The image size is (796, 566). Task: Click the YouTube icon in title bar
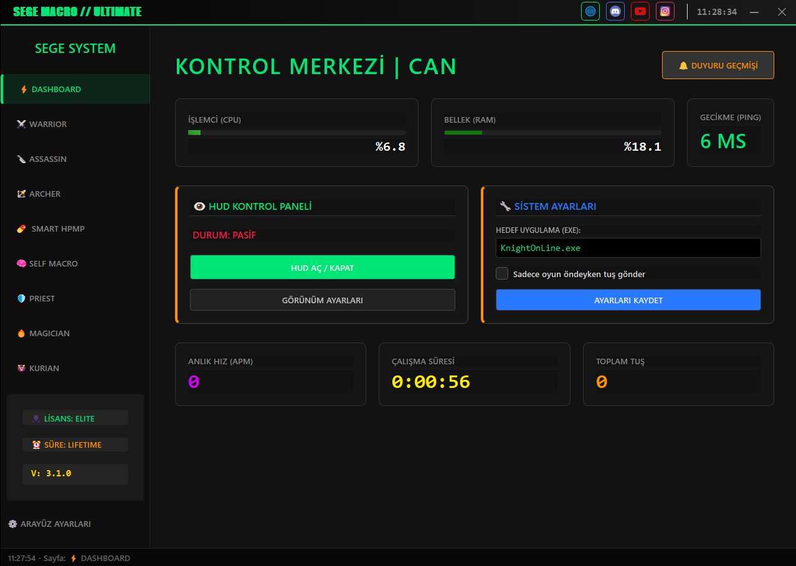(640, 11)
